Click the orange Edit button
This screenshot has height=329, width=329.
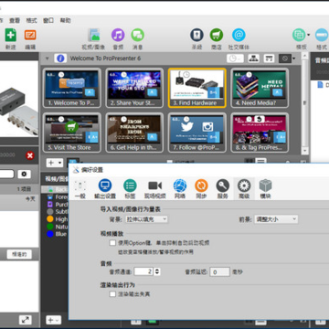(30, 35)
